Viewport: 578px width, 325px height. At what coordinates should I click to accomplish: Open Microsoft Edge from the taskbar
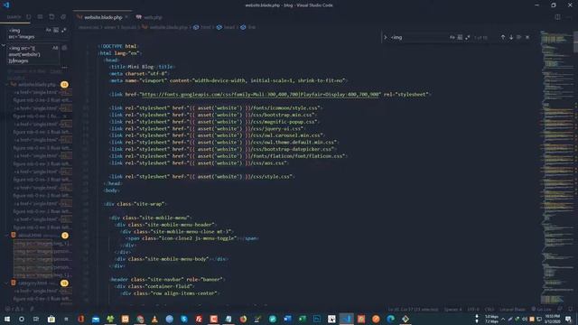[391, 319]
